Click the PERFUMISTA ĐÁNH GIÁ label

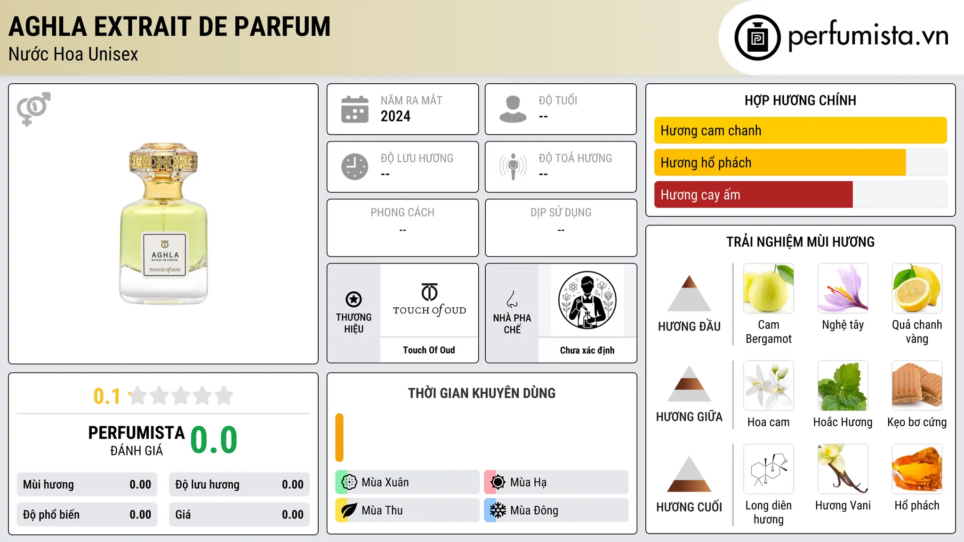click(x=137, y=440)
